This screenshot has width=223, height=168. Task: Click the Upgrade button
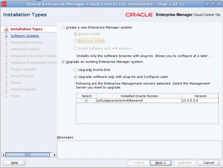point(185,163)
